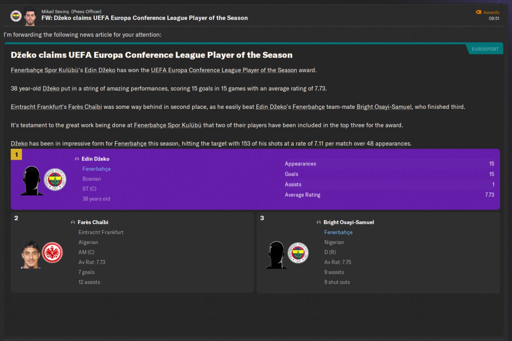Click the Awards category label
Viewport: 512px width, 341px height.
(491, 12)
